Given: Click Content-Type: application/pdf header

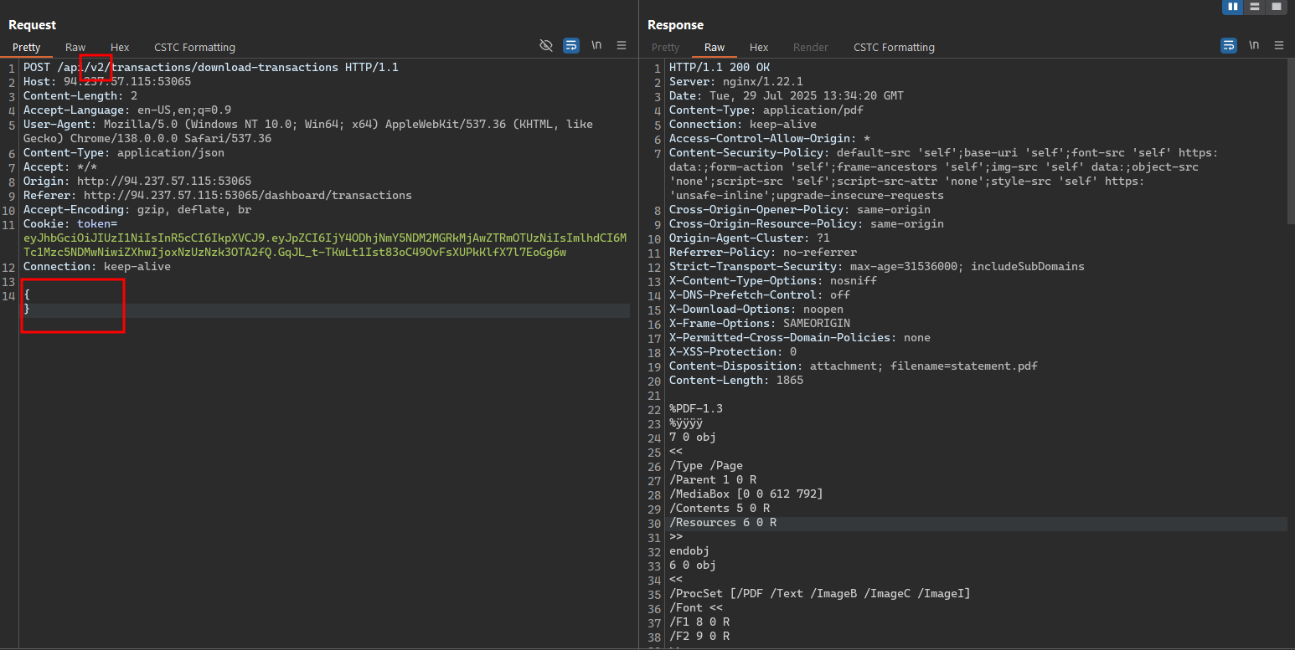Looking at the screenshot, I should tap(766, 110).
